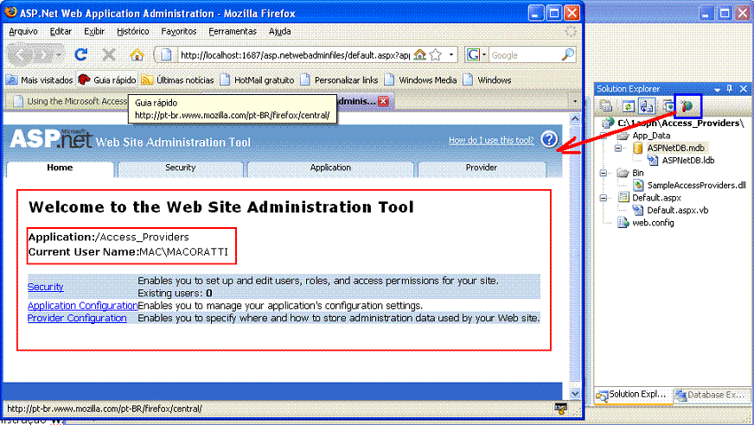Click the Firefox back arrow button
This screenshot has width=754, height=425.
20,54
